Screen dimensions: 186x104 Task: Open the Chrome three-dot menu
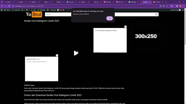point(184,6)
